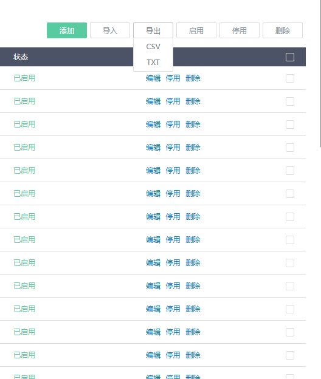Click the 删除 toolbar button
This screenshot has width=321, height=379.
283,30
